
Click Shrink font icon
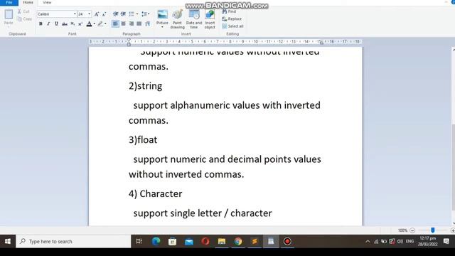point(105,14)
